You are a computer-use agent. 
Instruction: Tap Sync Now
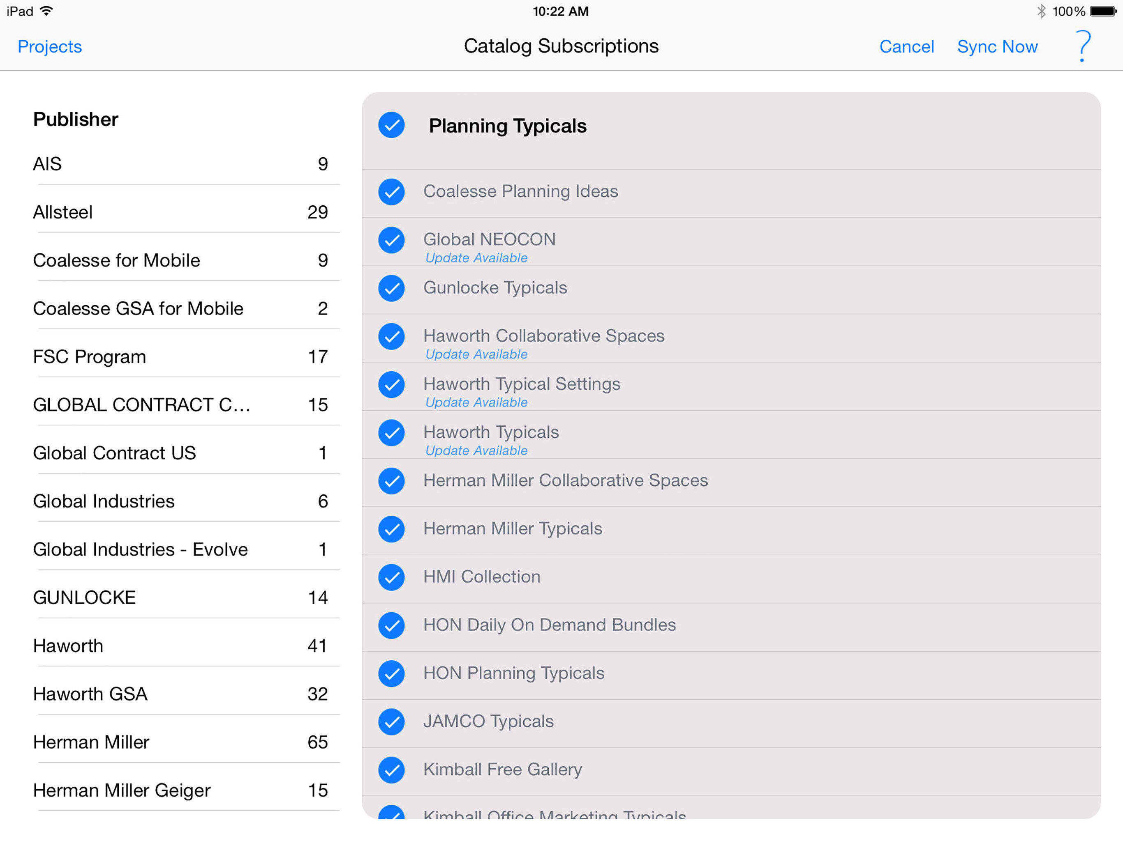pos(997,47)
